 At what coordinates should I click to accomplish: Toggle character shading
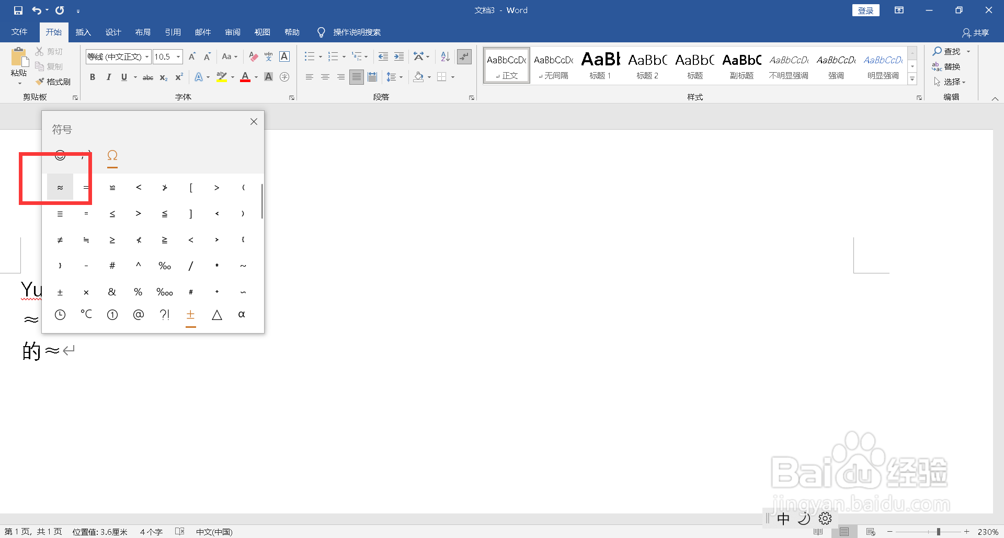pyautogui.click(x=269, y=77)
